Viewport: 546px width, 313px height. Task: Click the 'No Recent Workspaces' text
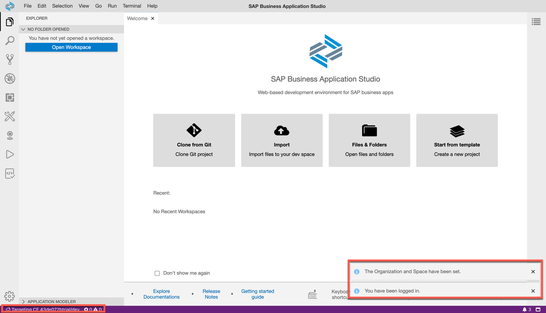pyautogui.click(x=179, y=211)
